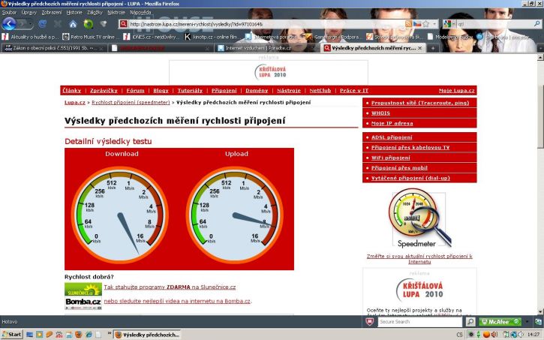The width and height of the screenshot is (544, 340).
Task: Click the Stop loading X icon
Action: click(58, 24)
